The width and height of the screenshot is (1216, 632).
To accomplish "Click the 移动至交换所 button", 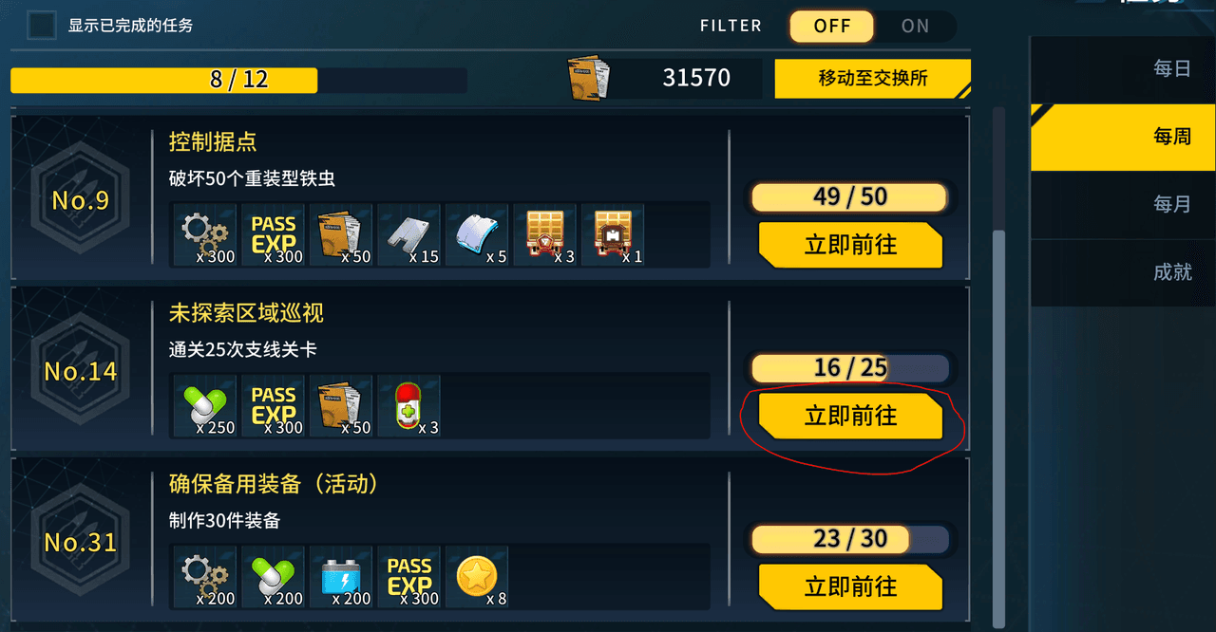I will click(873, 79).
